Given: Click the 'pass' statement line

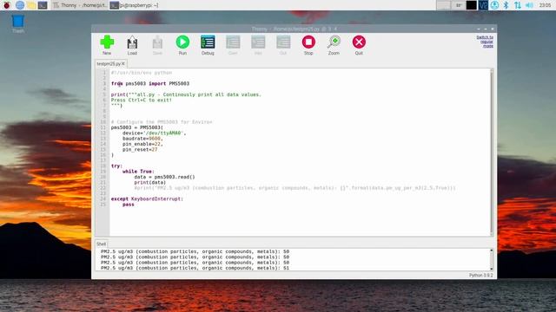Looking at the screenshot, I should (x=129, y=205).
